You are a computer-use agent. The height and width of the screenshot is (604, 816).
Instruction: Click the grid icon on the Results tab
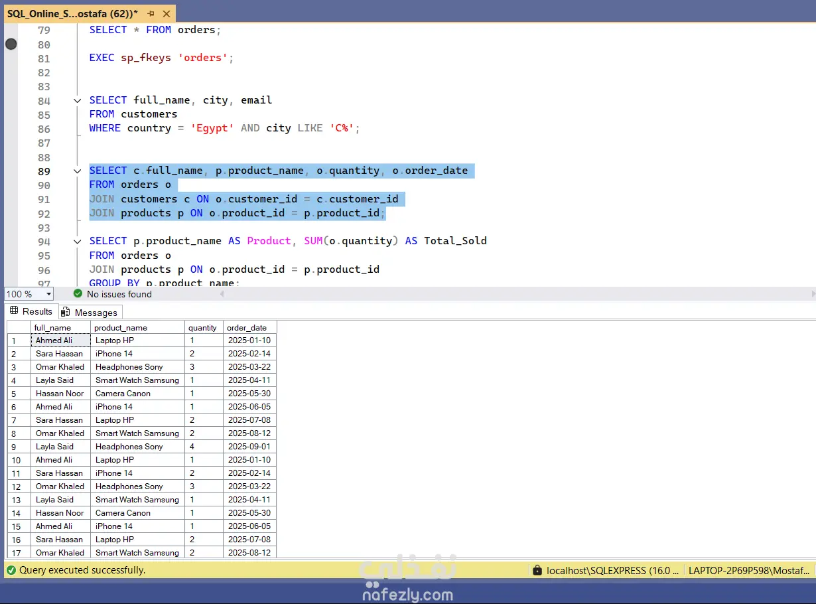click(x=15, y=311)
